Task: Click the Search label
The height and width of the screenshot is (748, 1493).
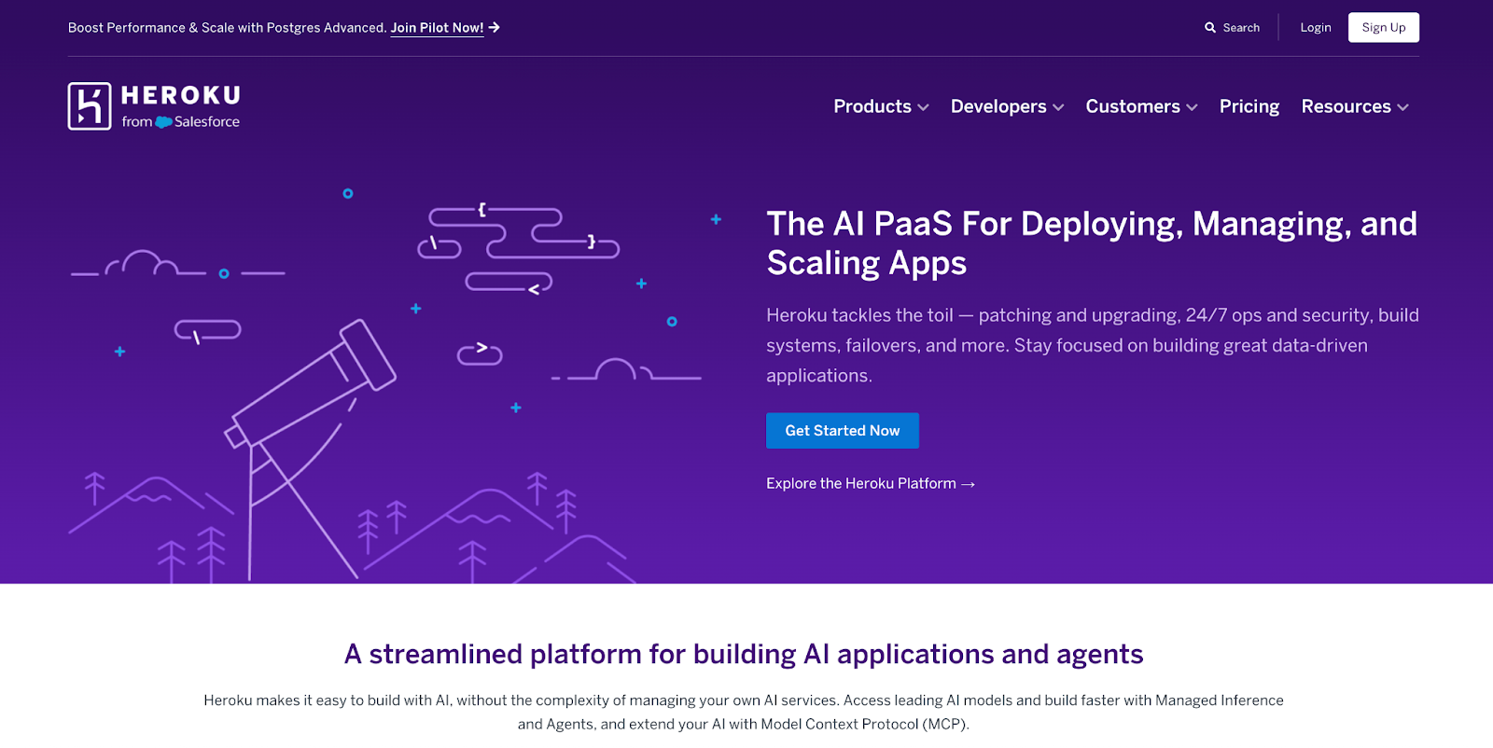Action: pyautogui.click(x=1241, y=28)
